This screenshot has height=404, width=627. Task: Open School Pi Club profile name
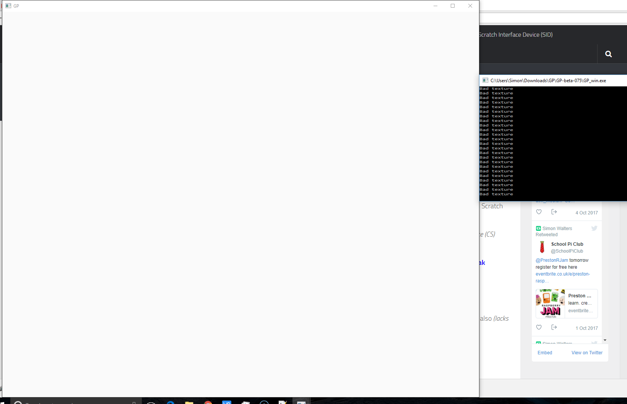(x=567, y=244)
